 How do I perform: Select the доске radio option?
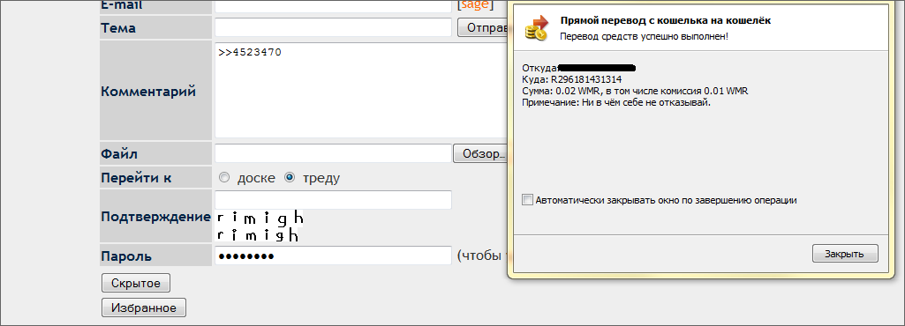(224, 178)
